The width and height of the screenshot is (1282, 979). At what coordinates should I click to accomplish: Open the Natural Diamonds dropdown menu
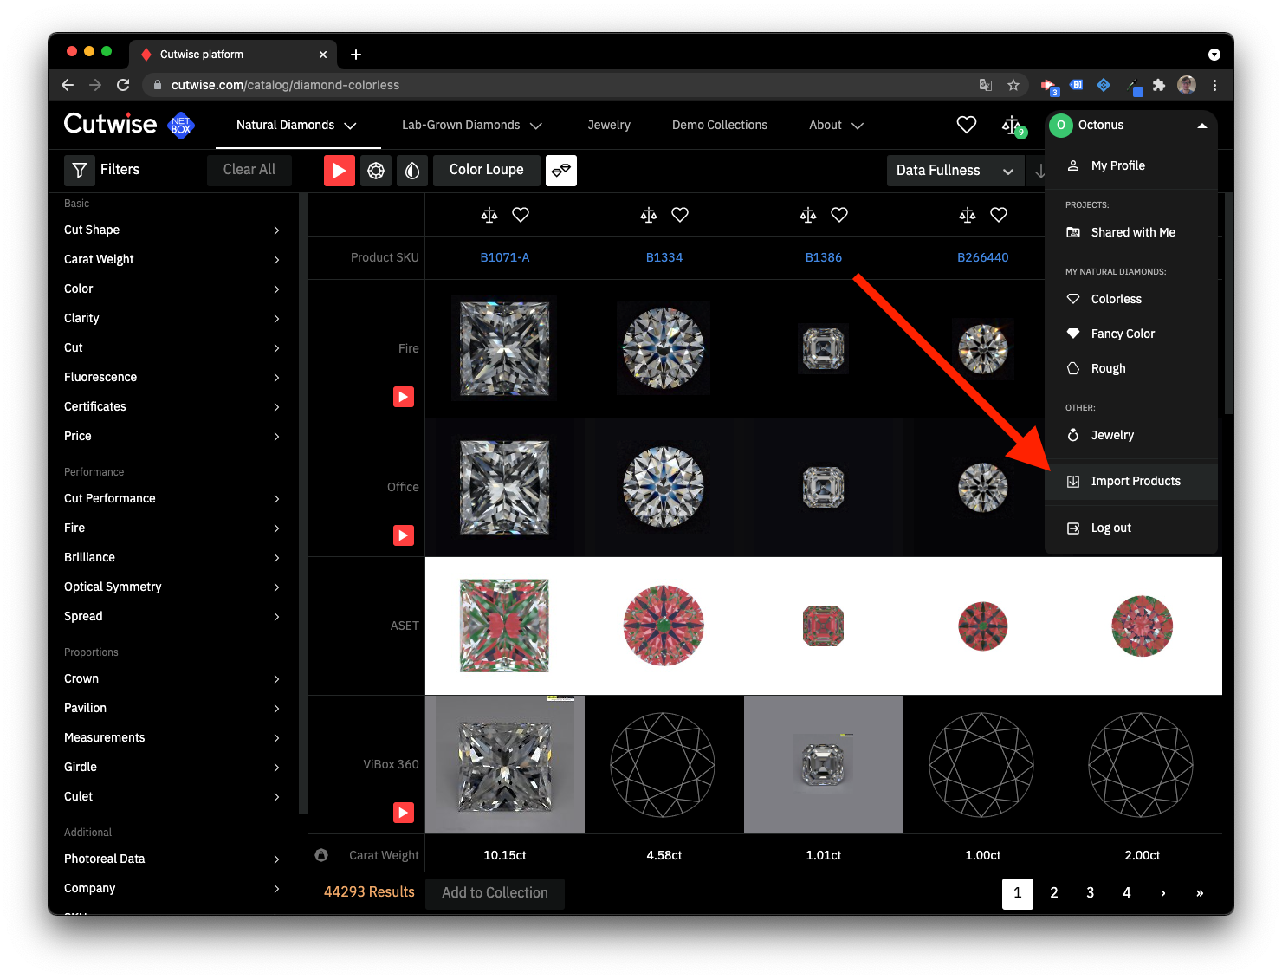[296, 126]
